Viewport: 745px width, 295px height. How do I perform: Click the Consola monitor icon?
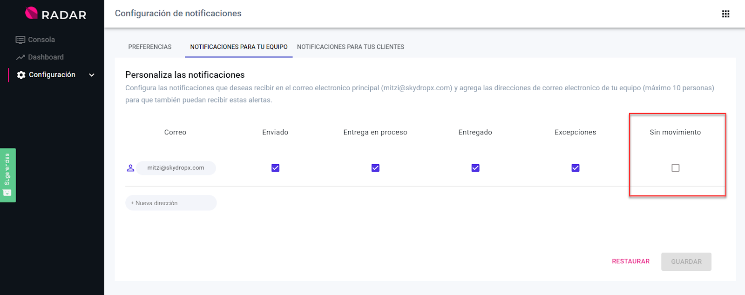click(x=20, y=40)
